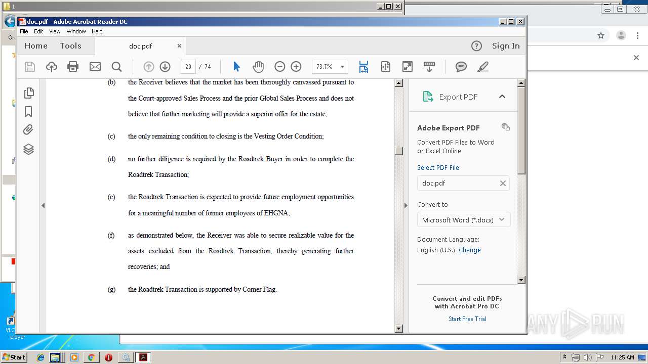
Task: Click Sign In
Action: (x=506, y=46)
